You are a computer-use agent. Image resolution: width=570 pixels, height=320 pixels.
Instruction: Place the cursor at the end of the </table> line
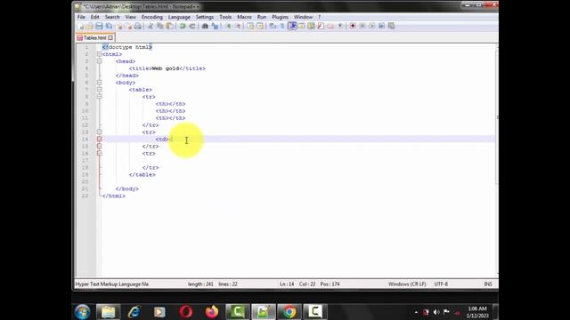coord(156,174)
